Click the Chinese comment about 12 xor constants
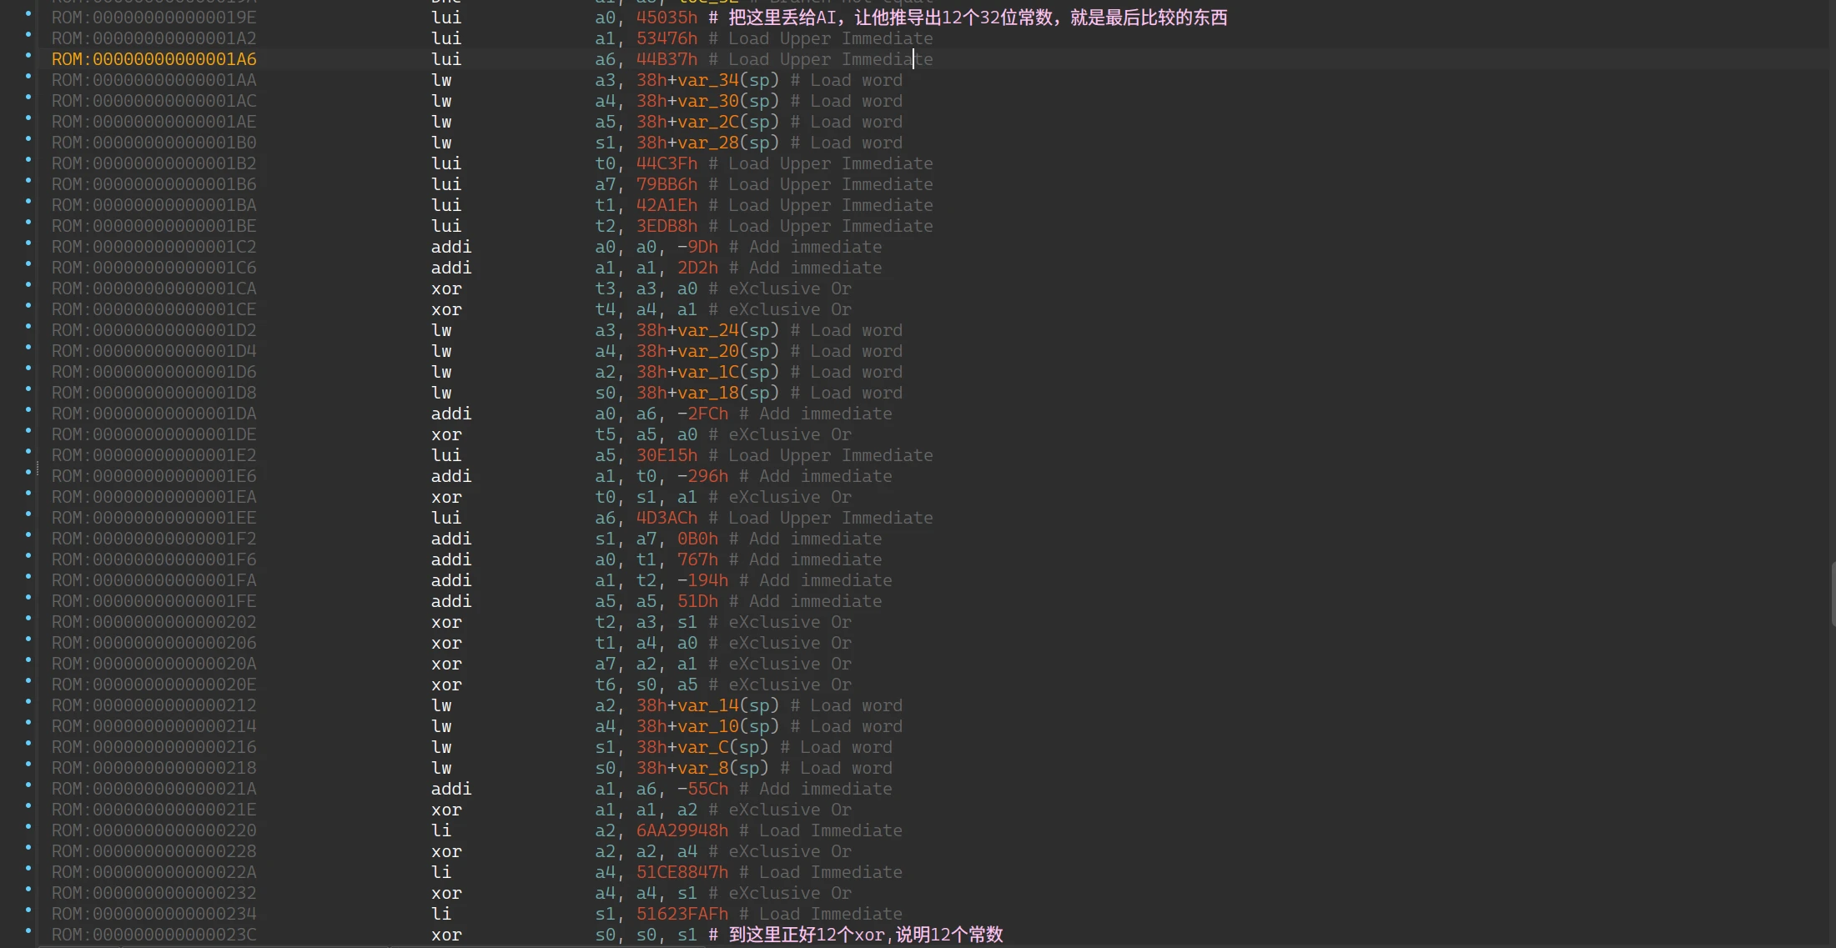Image resolution: width=1836 pixels, height=948 pixels. (x=865, y=935)
